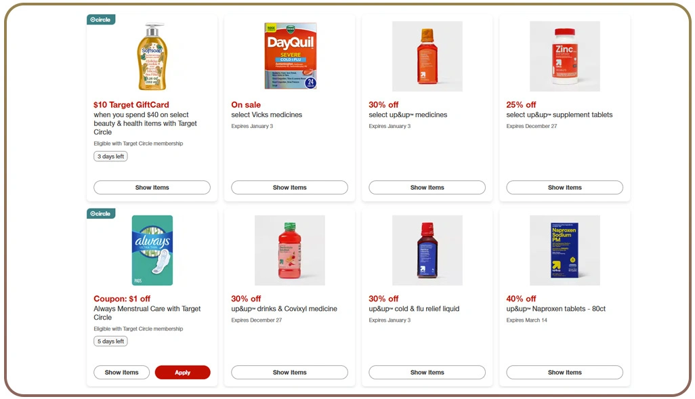Show items for 25% off supplement tablets
The width and height of the screenshot is (695, 399).
click(564, 187)
